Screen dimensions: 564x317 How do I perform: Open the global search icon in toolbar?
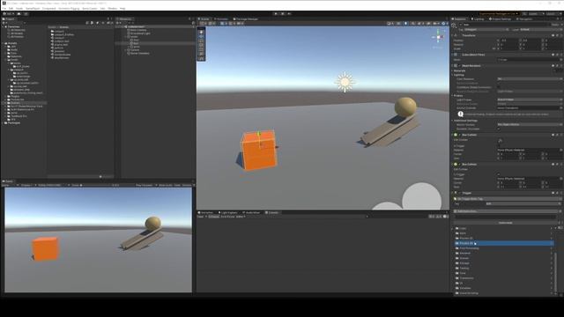pos(524,14)
